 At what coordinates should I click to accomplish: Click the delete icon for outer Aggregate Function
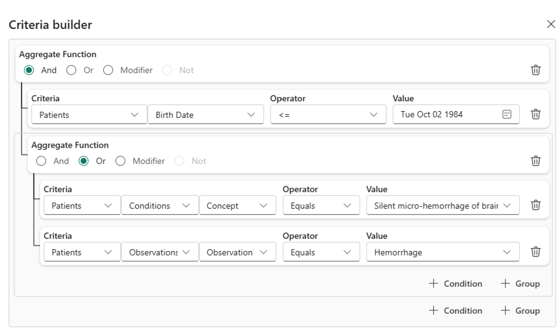536,70
